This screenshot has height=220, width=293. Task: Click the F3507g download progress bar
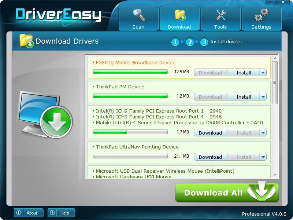130,72
